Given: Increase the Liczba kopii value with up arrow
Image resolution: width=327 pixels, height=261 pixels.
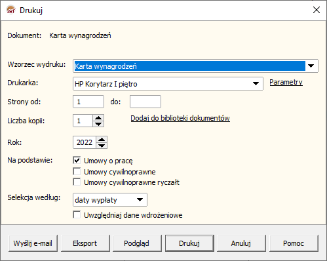Looking at the screenshot, I should click(98, 118).
